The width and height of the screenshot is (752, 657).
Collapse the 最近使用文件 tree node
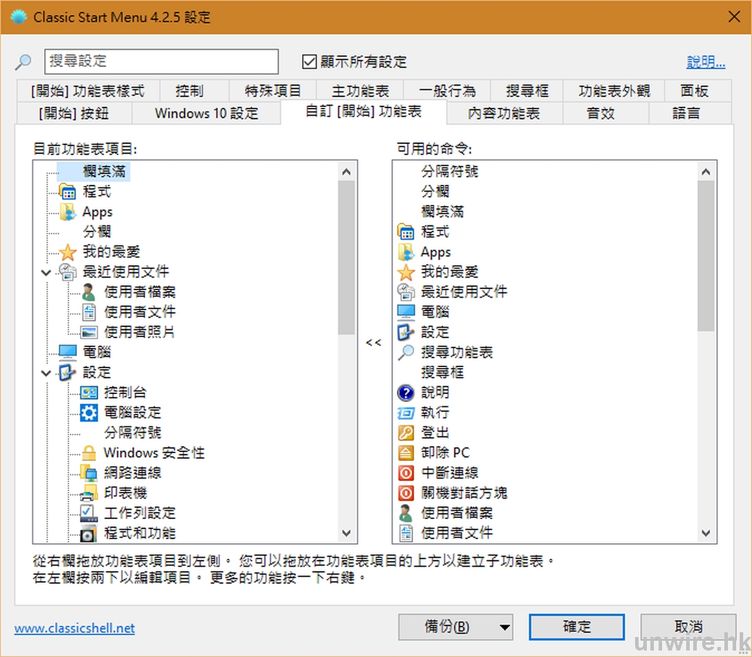coord(46,272)
